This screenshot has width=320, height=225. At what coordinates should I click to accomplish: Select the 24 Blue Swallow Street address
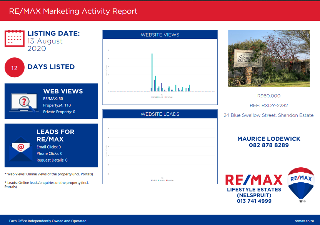268,115
